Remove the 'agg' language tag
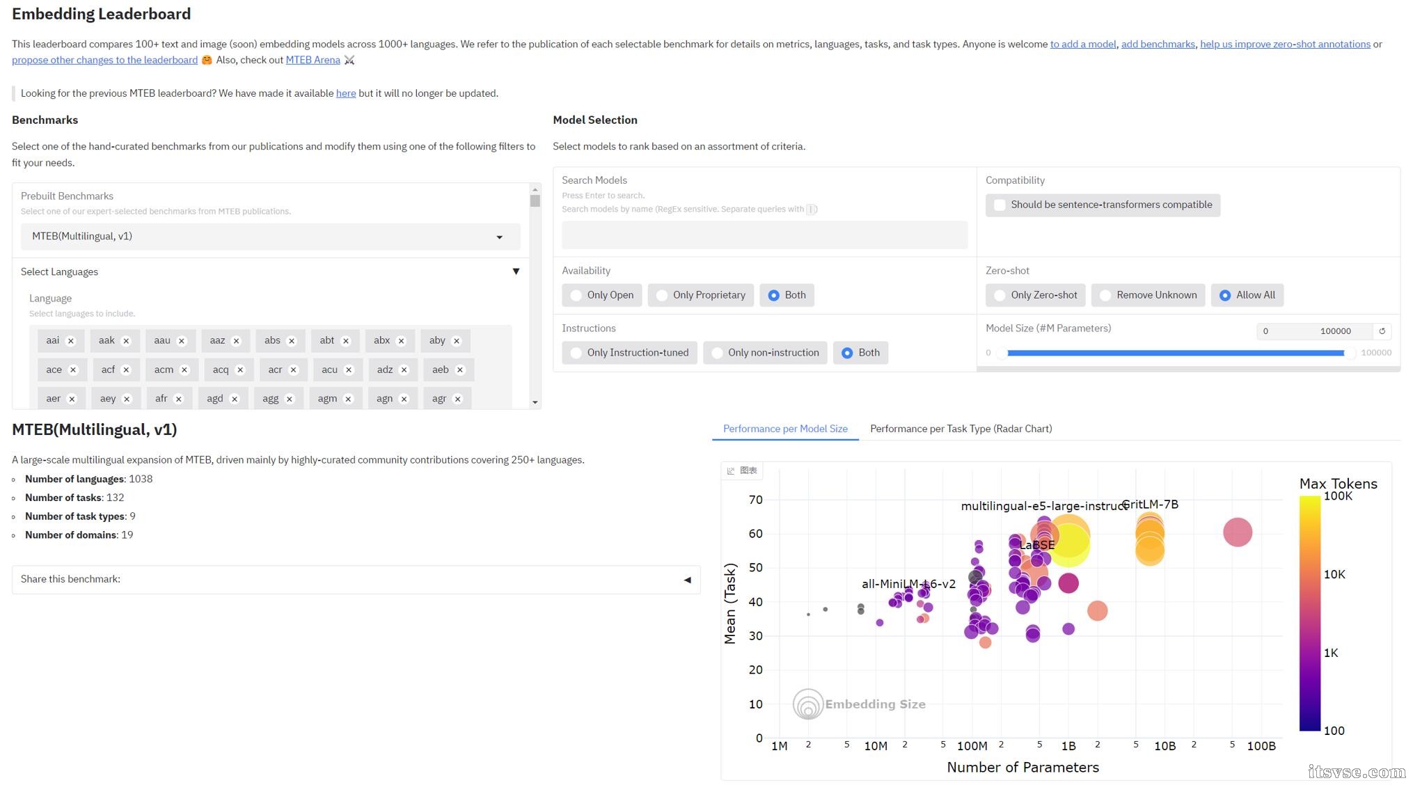 [290, 399]
